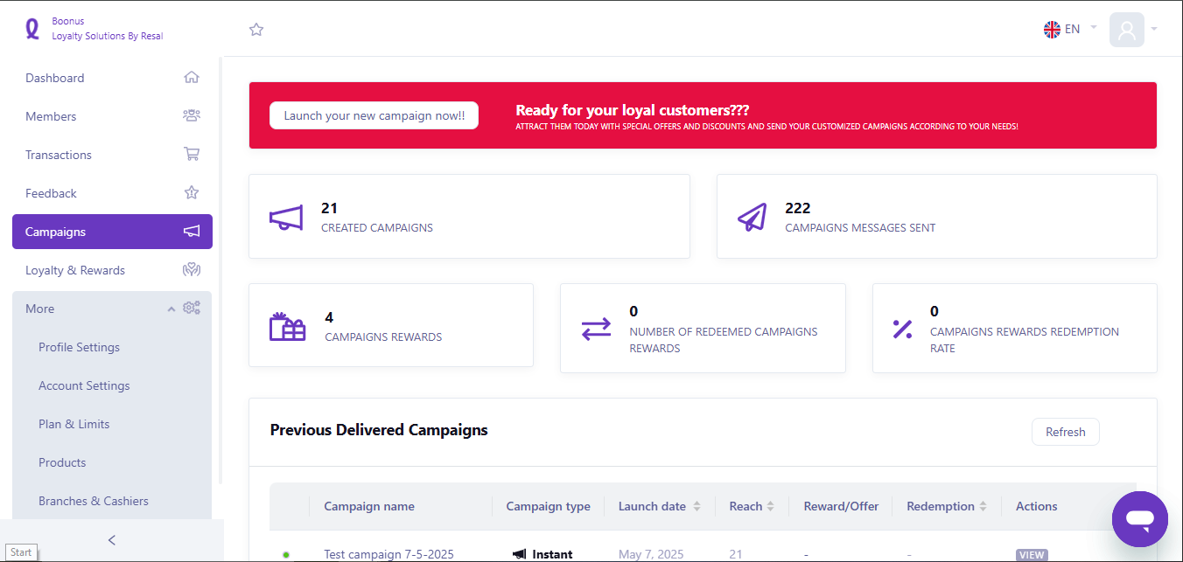Open the EN language dropdown
This screenshot has height=562, width=1183.
coord(1069,29)
